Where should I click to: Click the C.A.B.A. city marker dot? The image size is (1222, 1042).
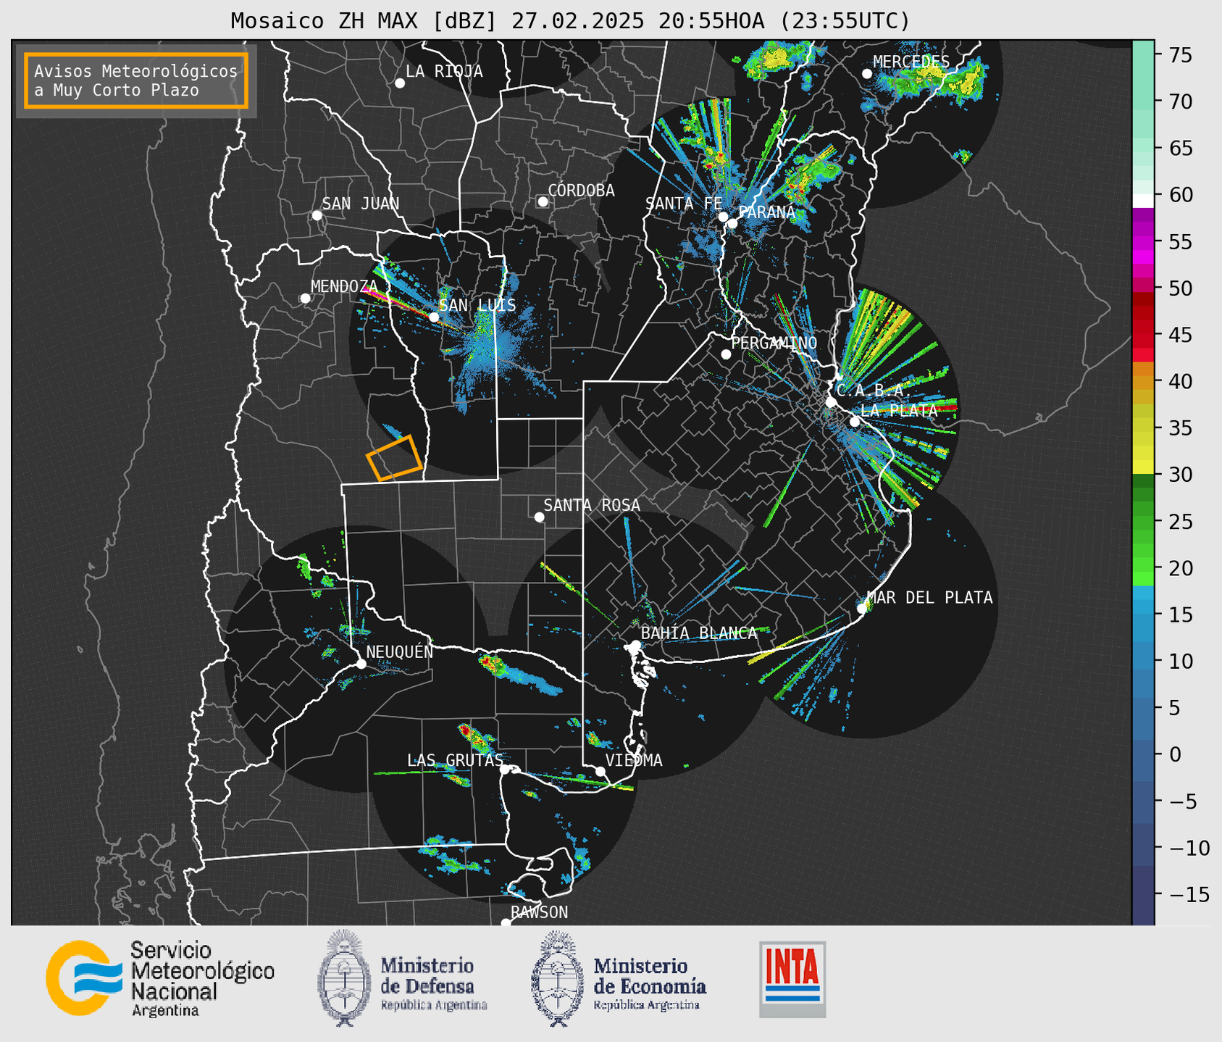[831, 402]
